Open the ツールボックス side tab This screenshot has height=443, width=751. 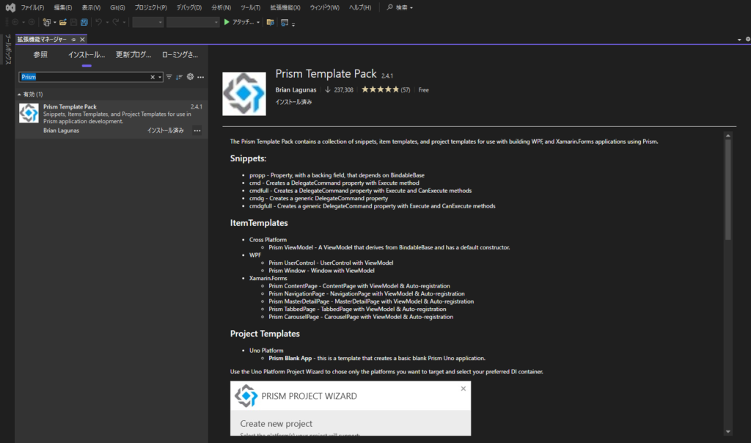click(x=7, y=49)
